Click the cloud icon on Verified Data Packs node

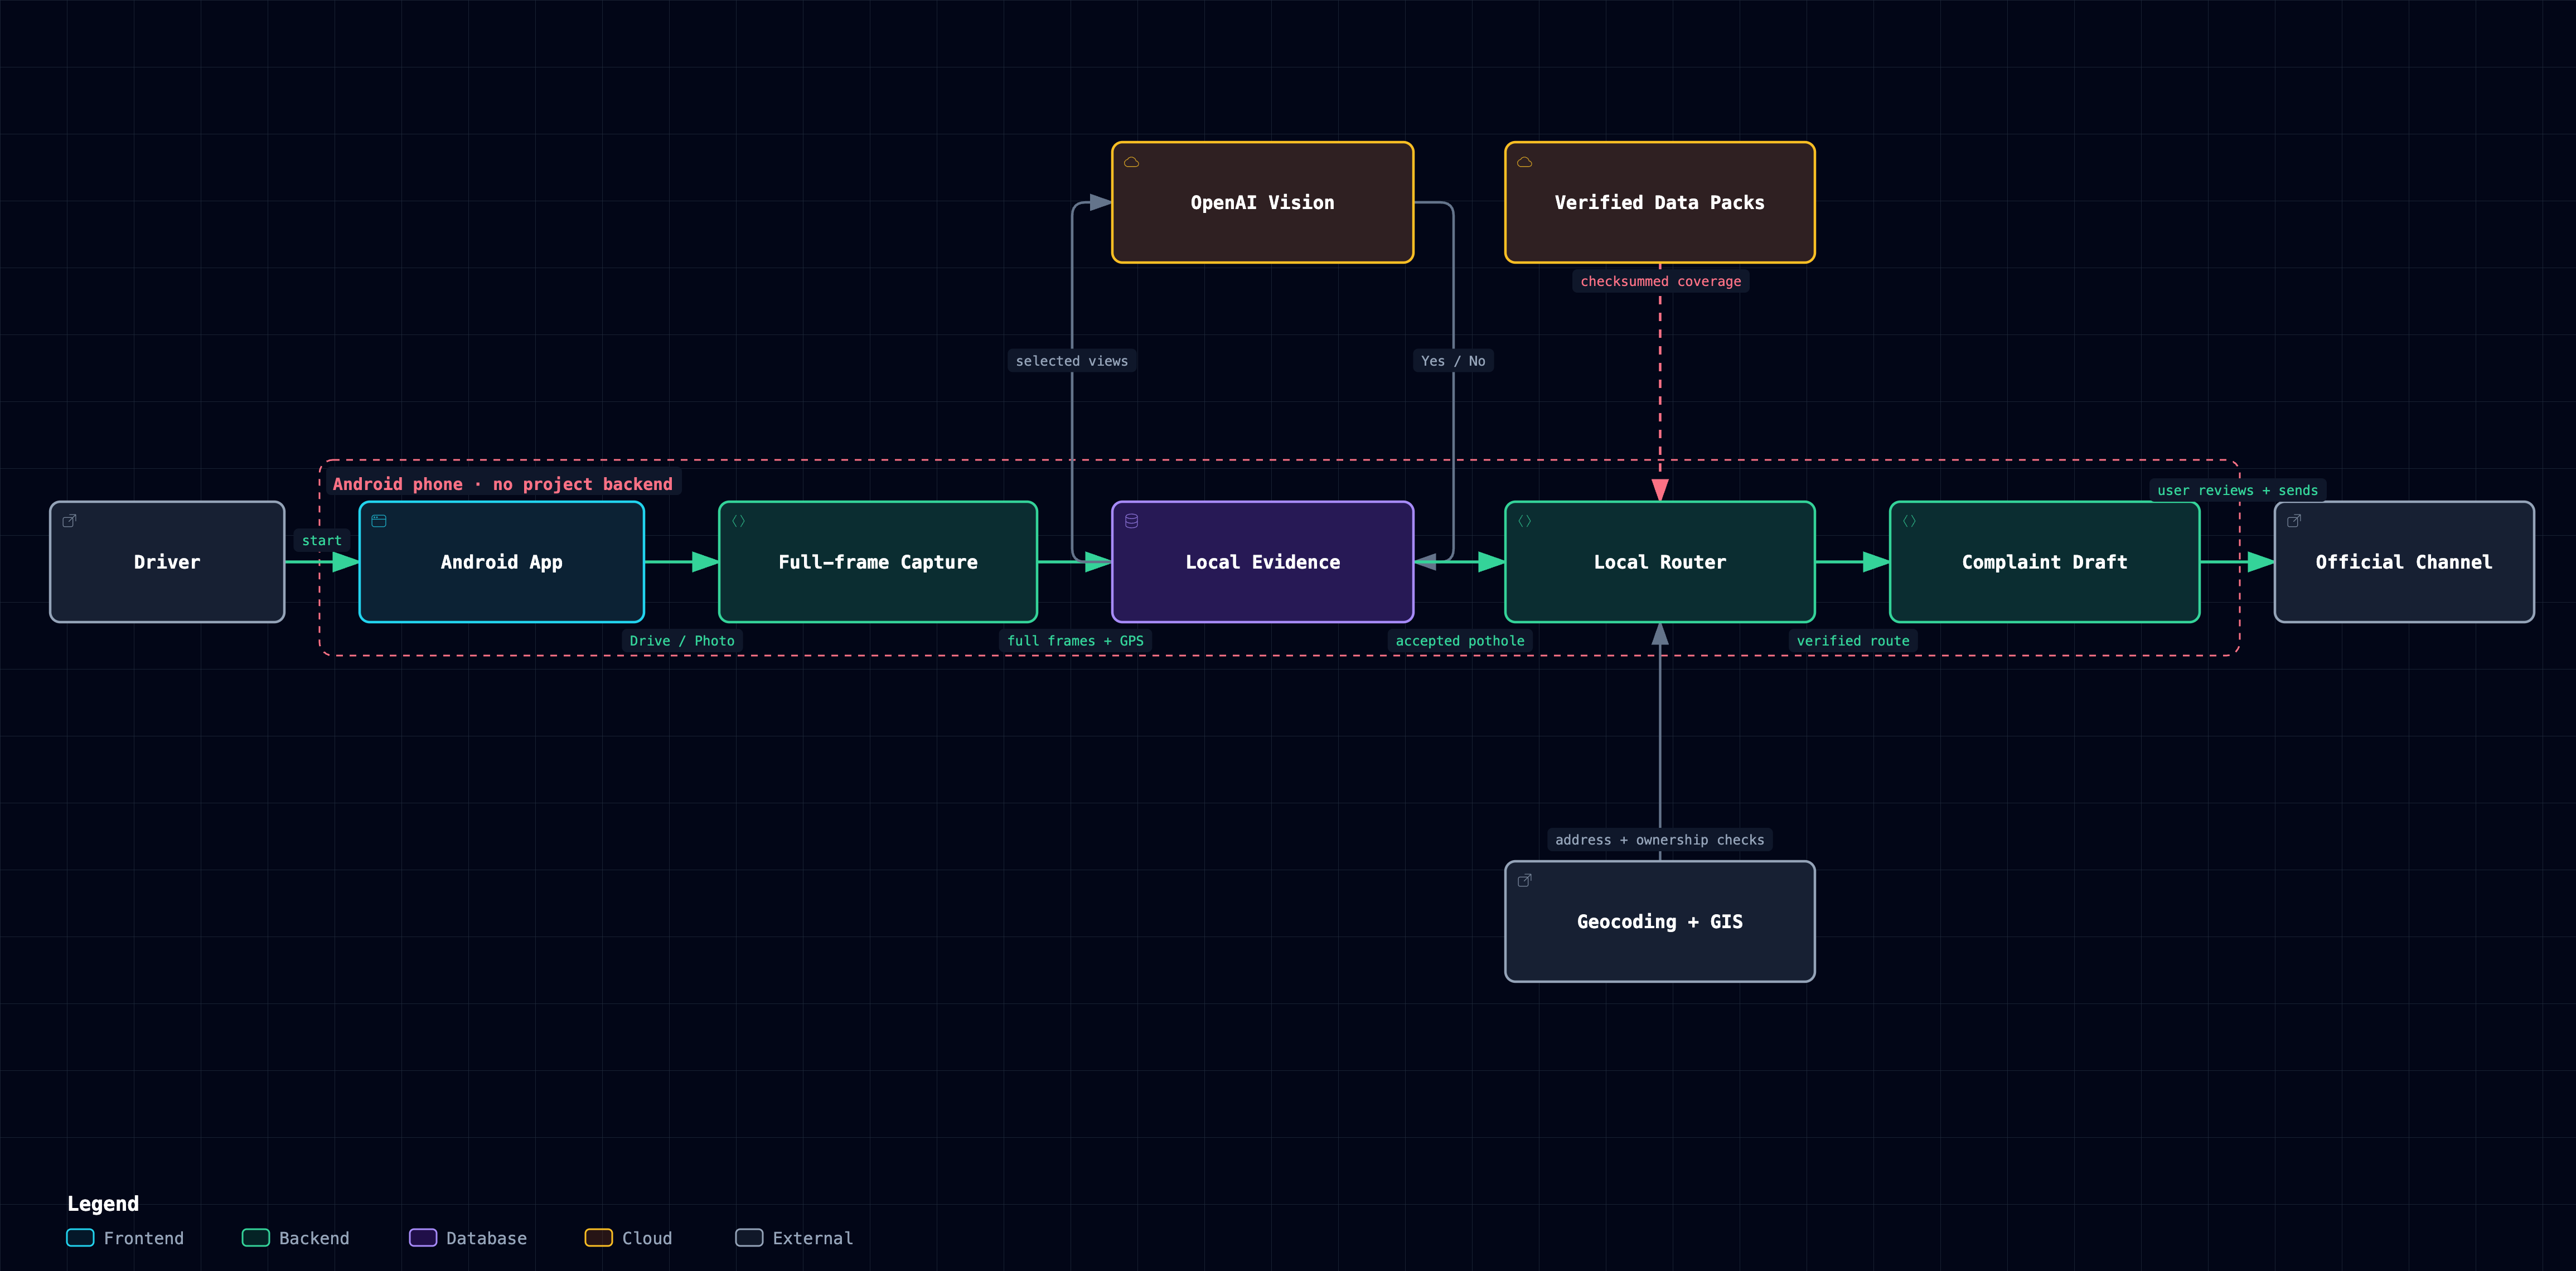tap(1525, 162)
